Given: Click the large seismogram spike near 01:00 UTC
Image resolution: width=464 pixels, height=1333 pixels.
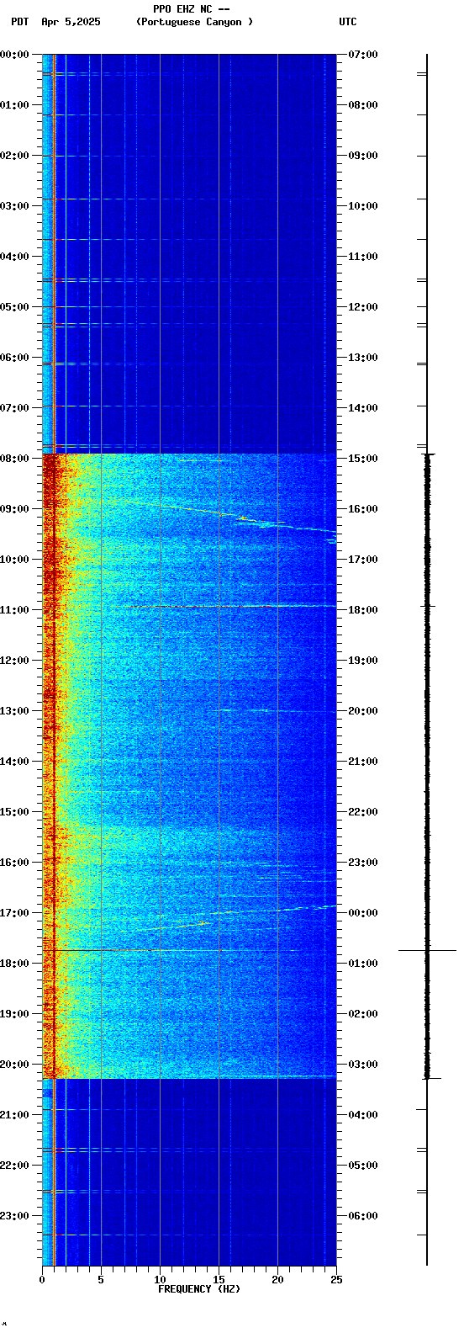Looking at the screenshot, I should tap(427, 950).
